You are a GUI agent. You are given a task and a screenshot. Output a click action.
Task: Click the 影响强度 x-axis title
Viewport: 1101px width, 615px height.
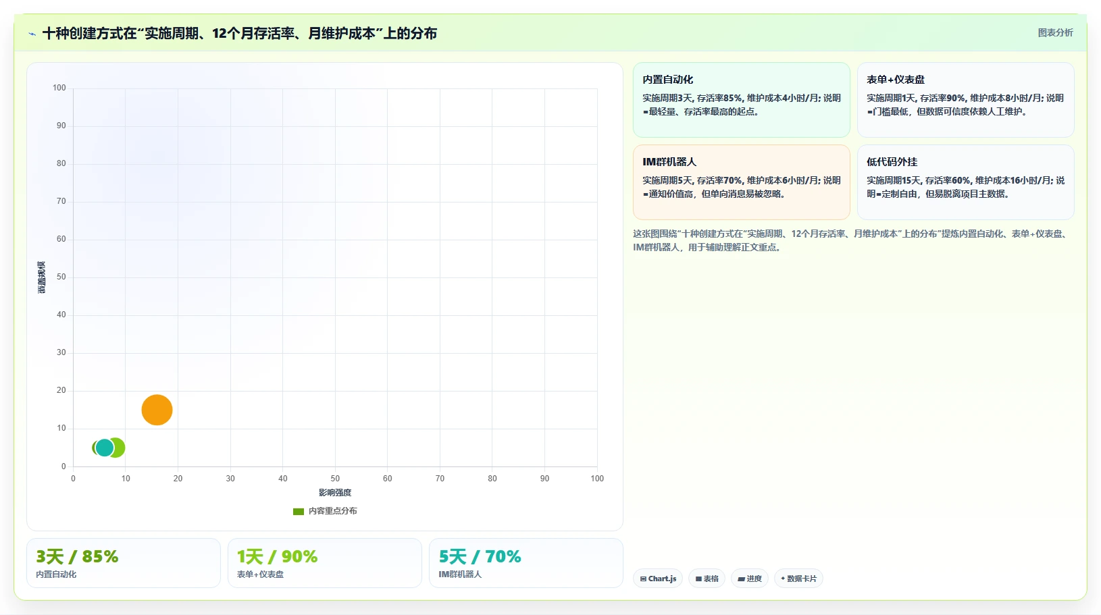pyautogui.click(x=335, y=493)
